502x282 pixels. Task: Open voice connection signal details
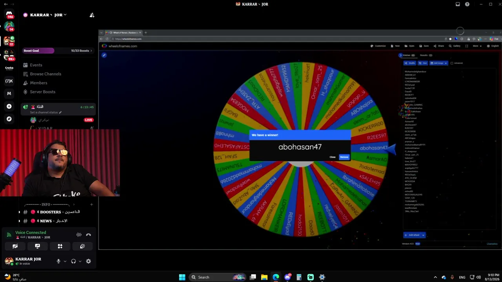(x=9, y=235)
